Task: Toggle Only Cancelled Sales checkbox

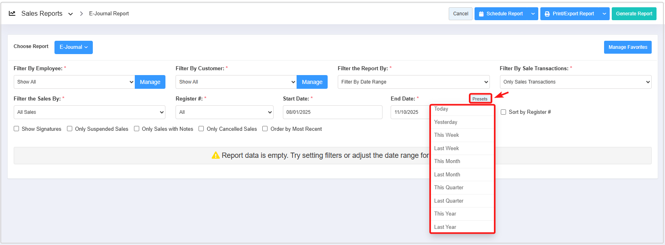Action: (x=201, y=129)
